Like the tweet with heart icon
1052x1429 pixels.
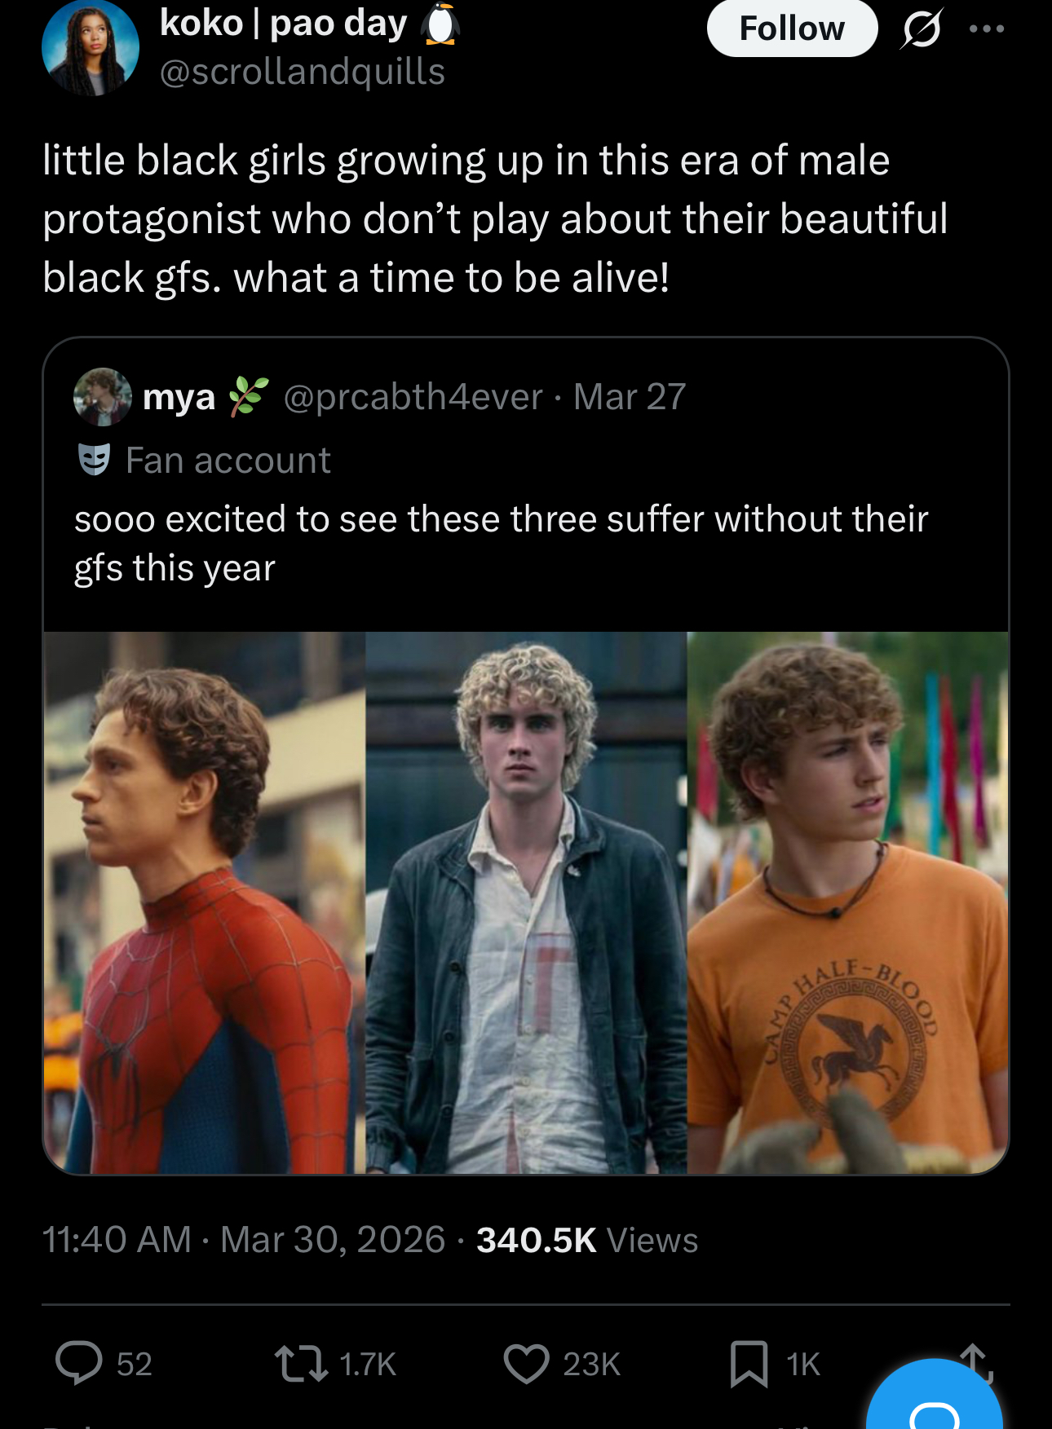pyautogui.click(x=526, y=1363)
